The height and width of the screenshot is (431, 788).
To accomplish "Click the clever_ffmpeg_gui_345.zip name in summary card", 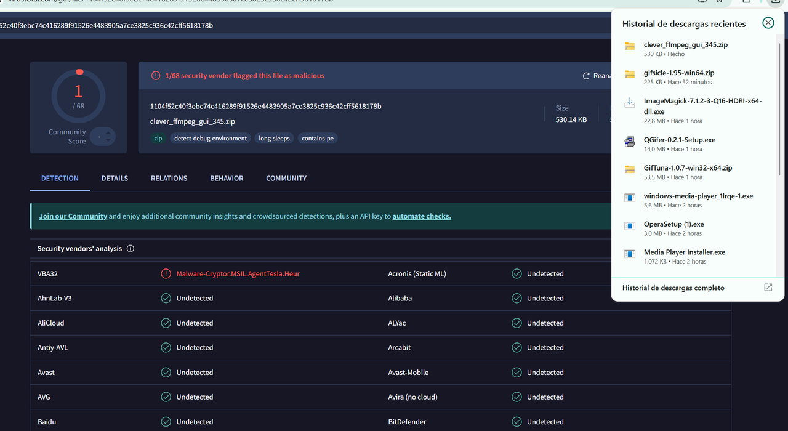I will pyautogui.click(x=193, y=121).
